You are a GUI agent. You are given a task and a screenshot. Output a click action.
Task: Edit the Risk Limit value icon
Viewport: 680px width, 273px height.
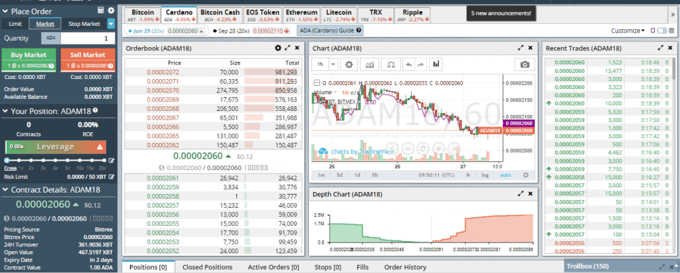[x=112, y=177]
